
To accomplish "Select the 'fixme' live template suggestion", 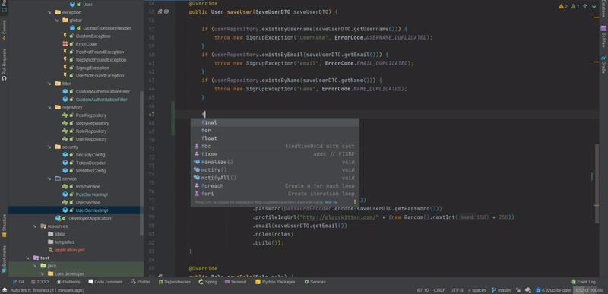I will 275,154.
